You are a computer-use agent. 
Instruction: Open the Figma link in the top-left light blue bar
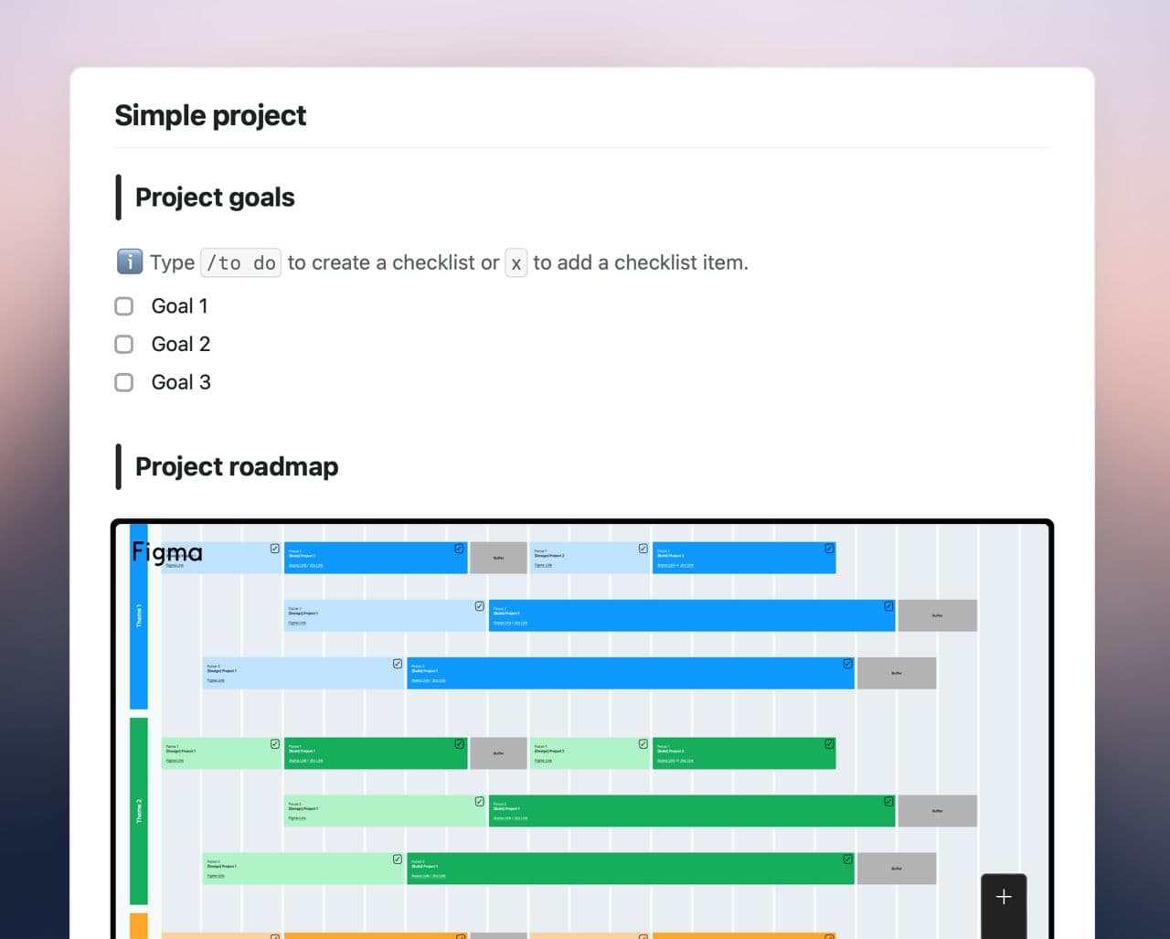[175, 566]
